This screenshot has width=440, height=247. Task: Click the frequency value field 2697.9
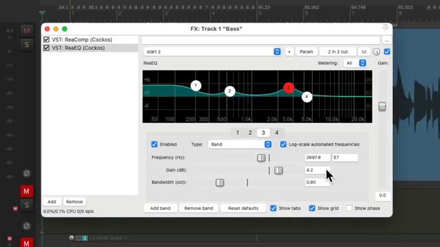point(318,157)
